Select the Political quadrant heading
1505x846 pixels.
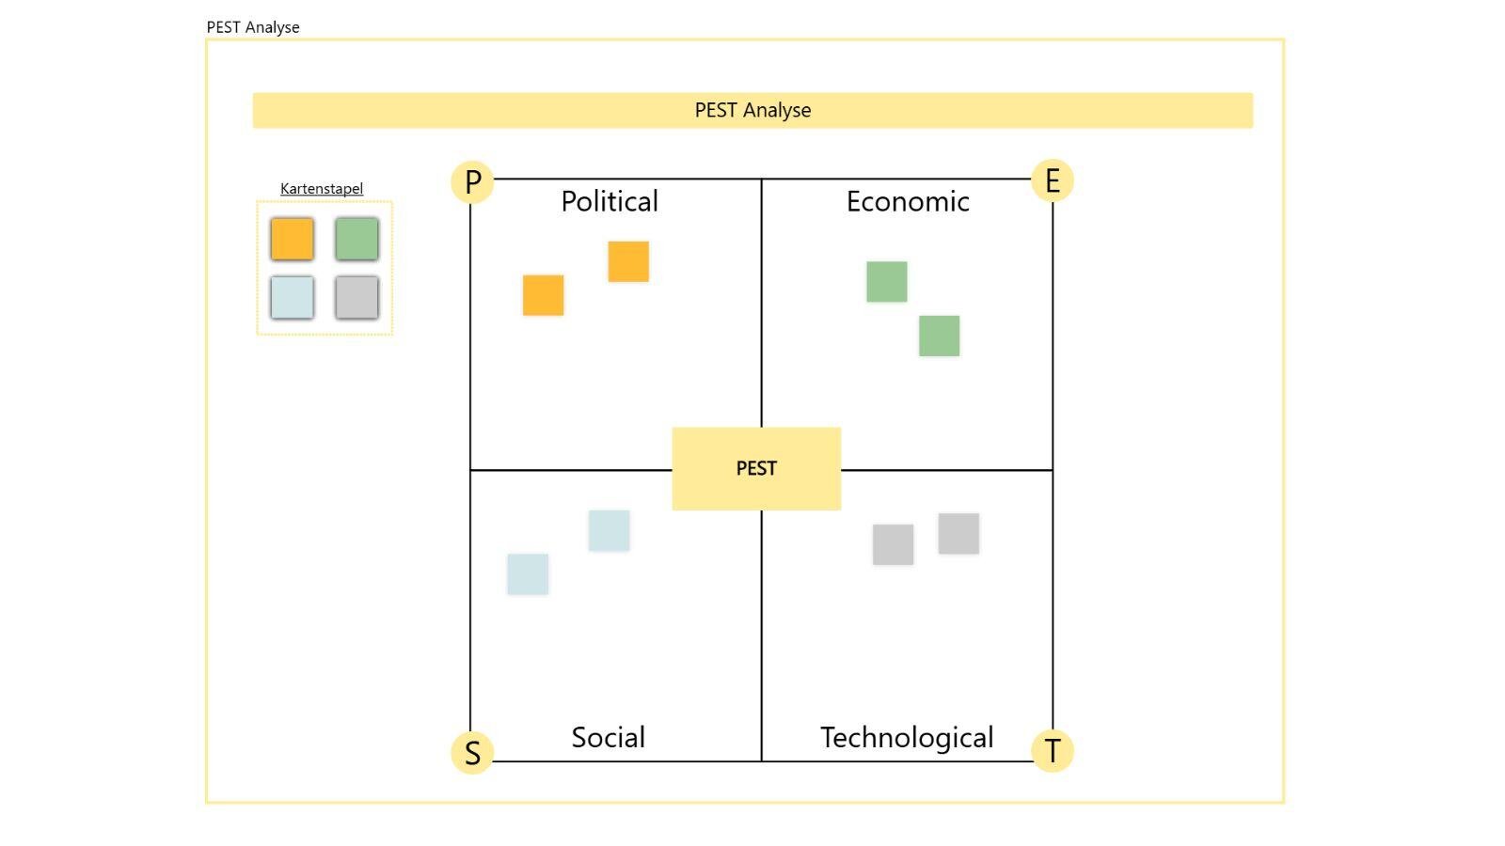point(610,201)
